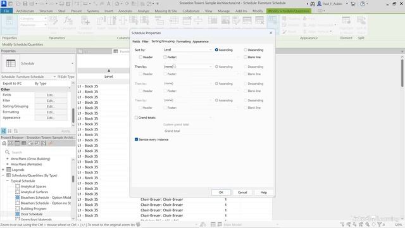
Task: Switch to Fields tab in Schedule Properties
Action: point(136,41)
